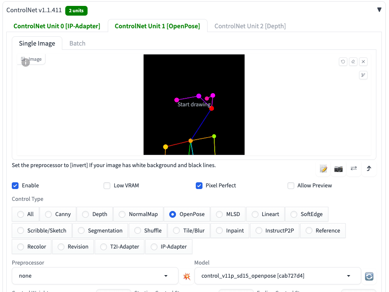Switch to the Batch tab
The image size is (389, 292).
click(x=77, y=43)
